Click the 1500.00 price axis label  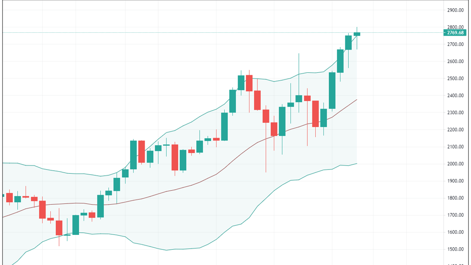tap(456, 249)
